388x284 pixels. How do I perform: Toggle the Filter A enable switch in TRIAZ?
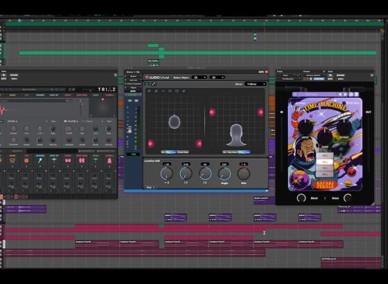(66, 121)
